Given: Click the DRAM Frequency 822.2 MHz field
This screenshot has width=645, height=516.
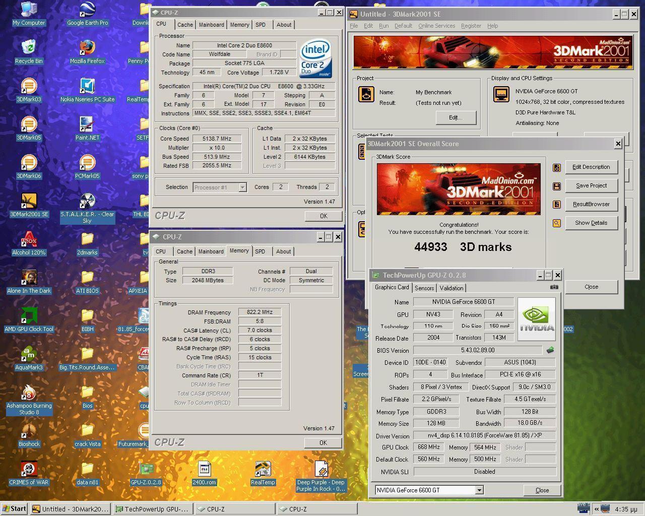Looking at the screenshot, I should click(260, 312).
